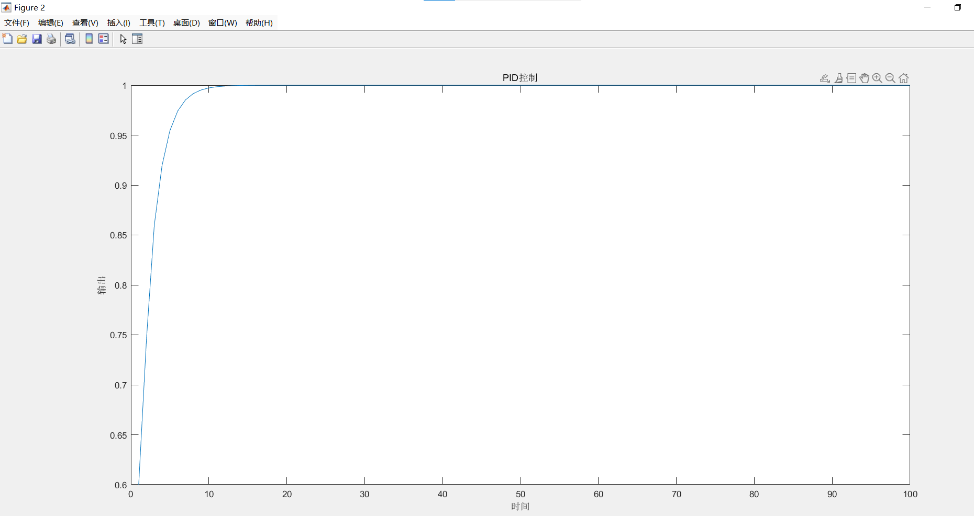
Task: Print the figure
Action: point(51,39)
